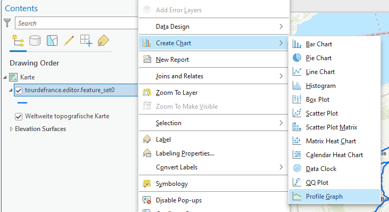This screenshot has width=389, height=212.
Task: Select List By Data Source cylinder icon
Action: point(35,40)
